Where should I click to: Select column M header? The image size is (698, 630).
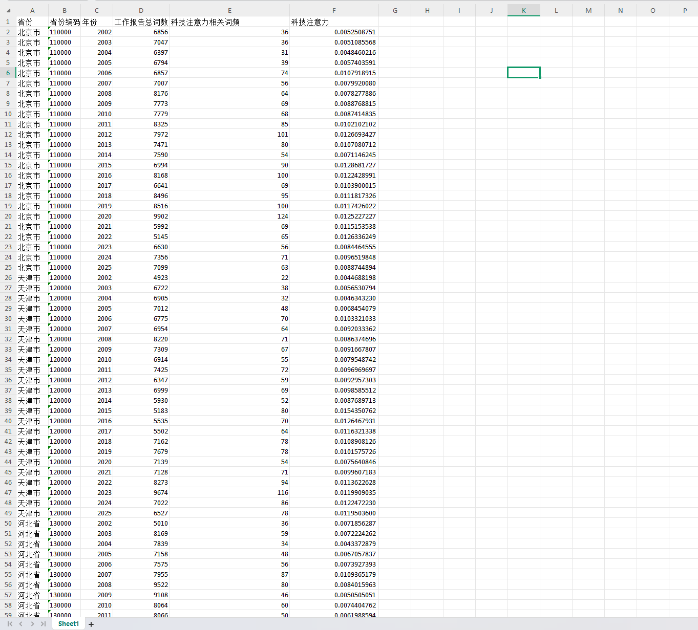[x=588, y=11]
